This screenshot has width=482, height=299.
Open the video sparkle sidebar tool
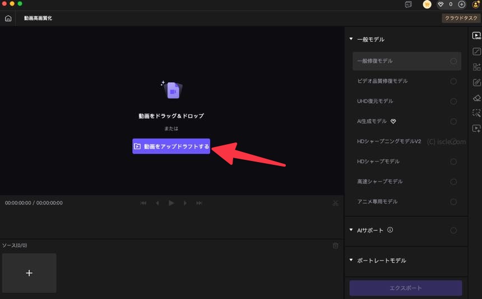pos(476,129)
